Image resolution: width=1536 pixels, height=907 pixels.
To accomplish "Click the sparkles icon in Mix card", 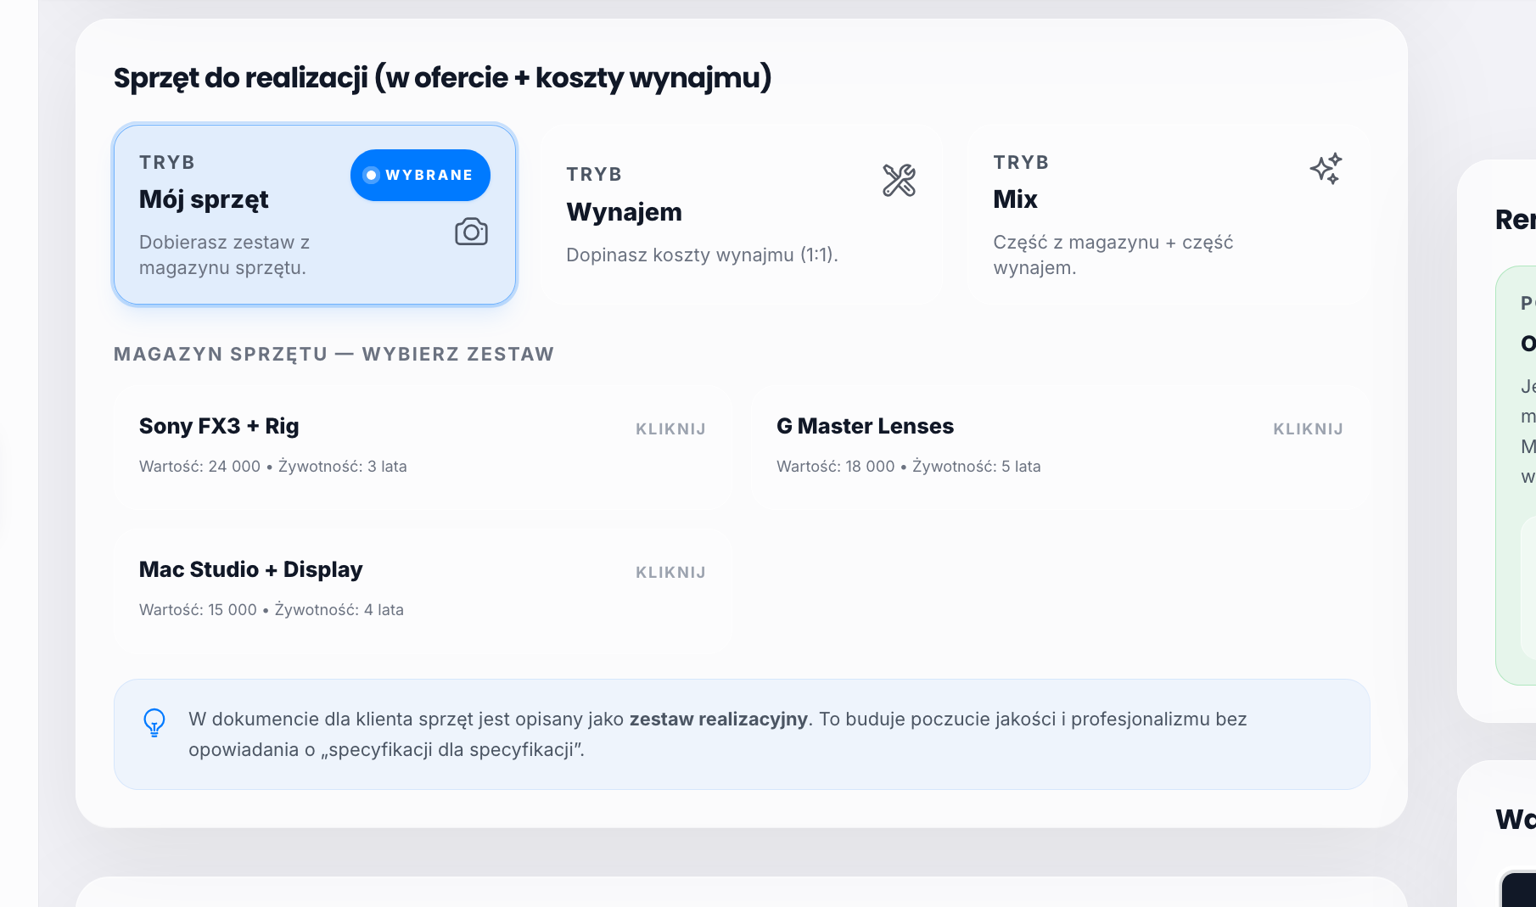I will point(1326,168).
